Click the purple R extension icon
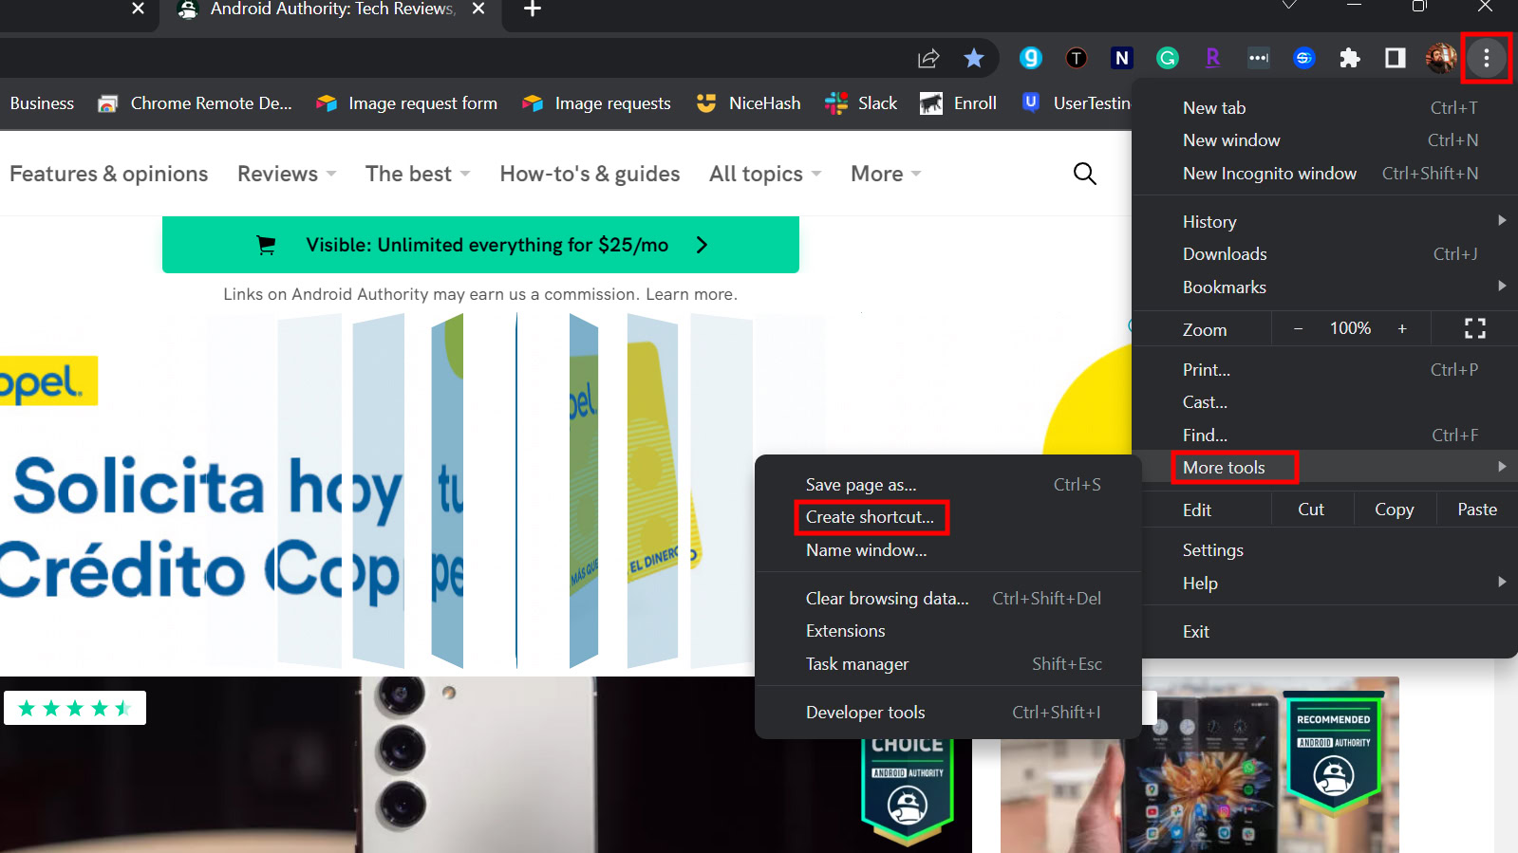Screen dimensions: 1518x853 [1213, 59]
